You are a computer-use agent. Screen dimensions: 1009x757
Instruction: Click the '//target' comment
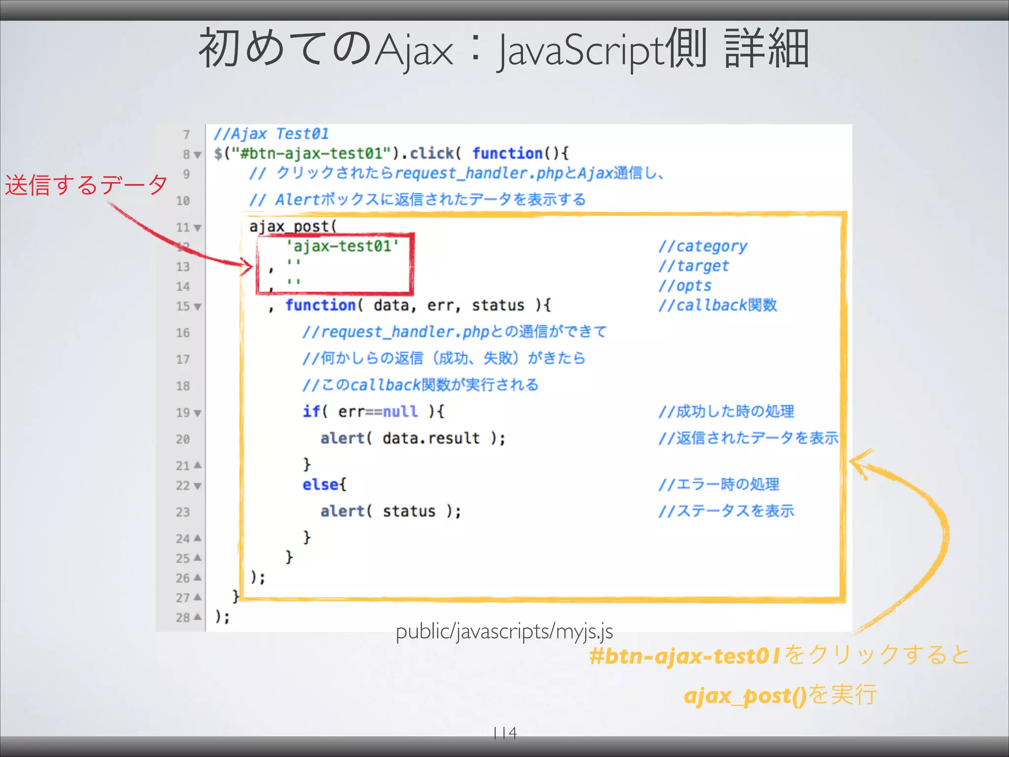pos(693,266)
